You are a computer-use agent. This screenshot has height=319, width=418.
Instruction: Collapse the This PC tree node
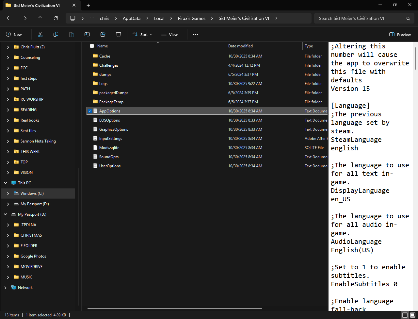pyautogui.click(x=6, y=183)
